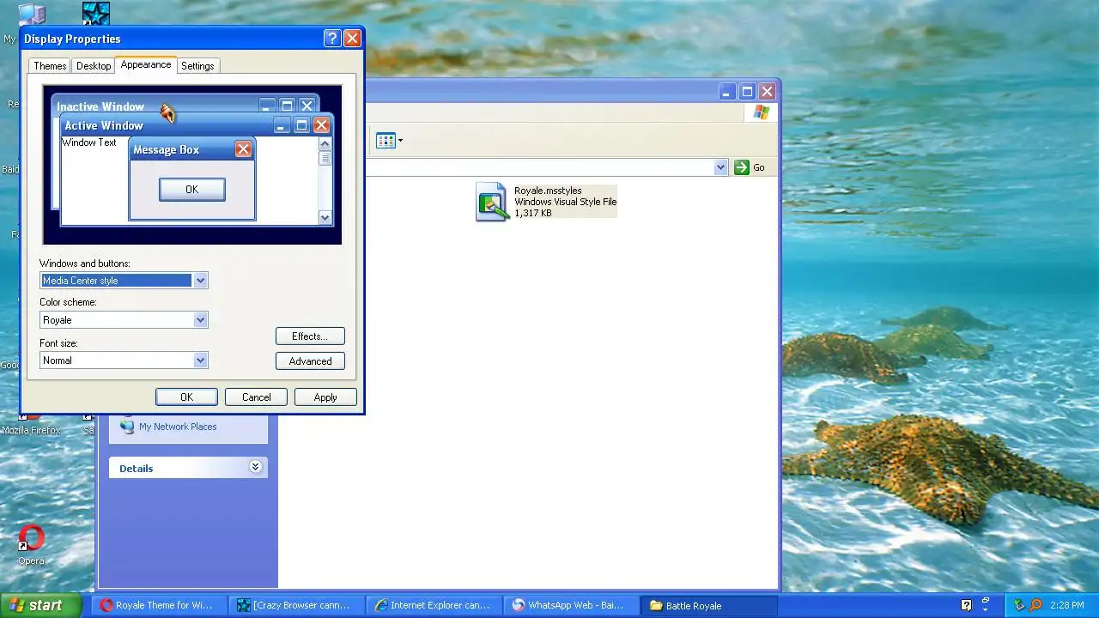Select the My Computer desktop icon
Viewport: 1099px width, 618px height.
point(32,15)
